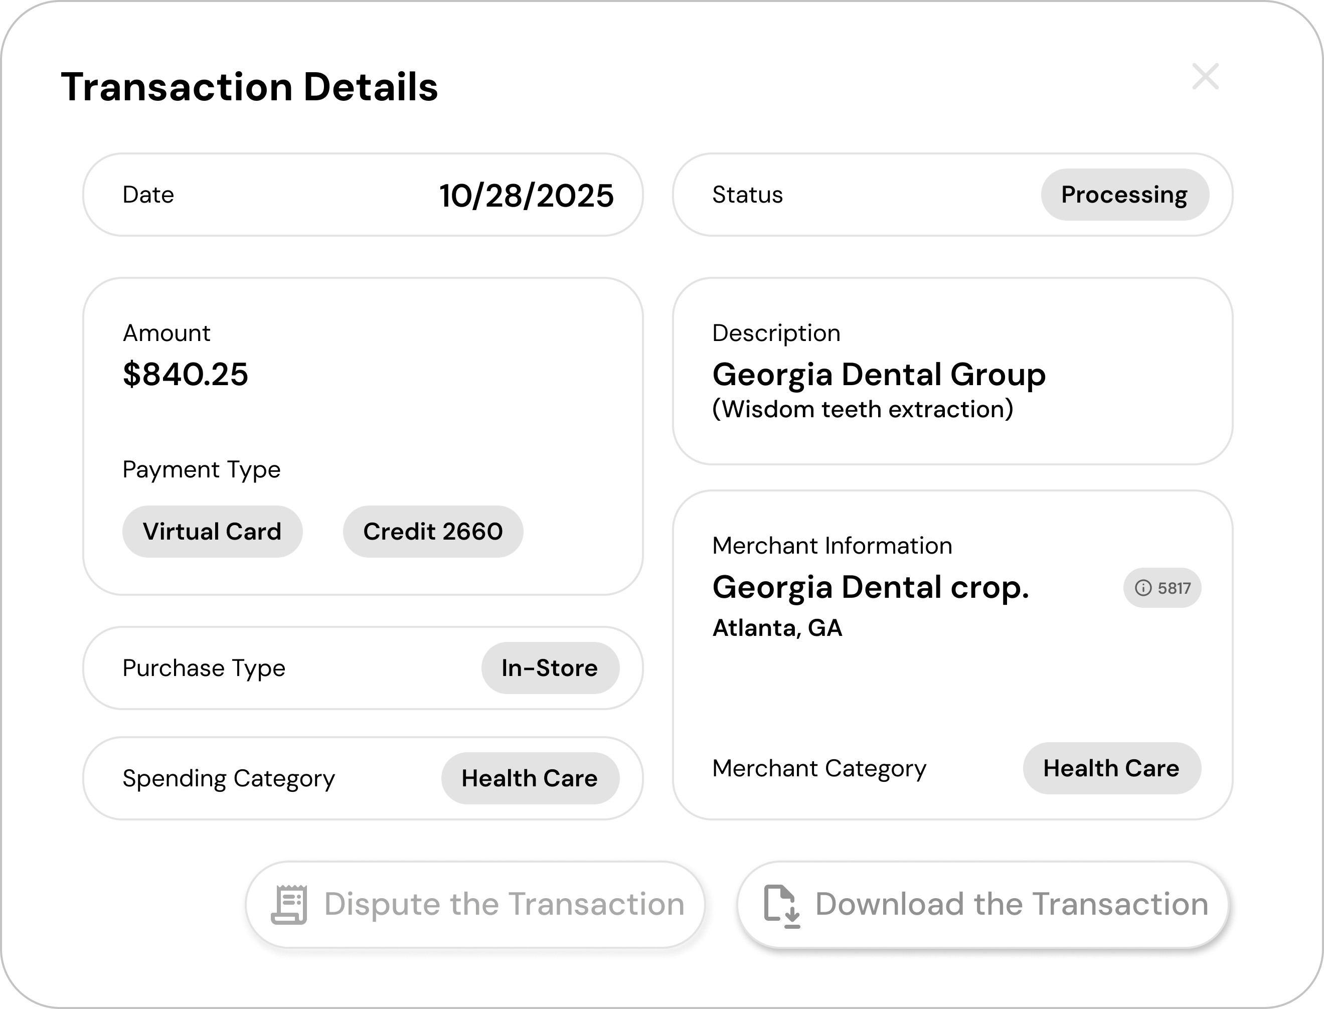Select the Virtual Card chip
Screen dimensions: 1324x1009
point(212,532)
